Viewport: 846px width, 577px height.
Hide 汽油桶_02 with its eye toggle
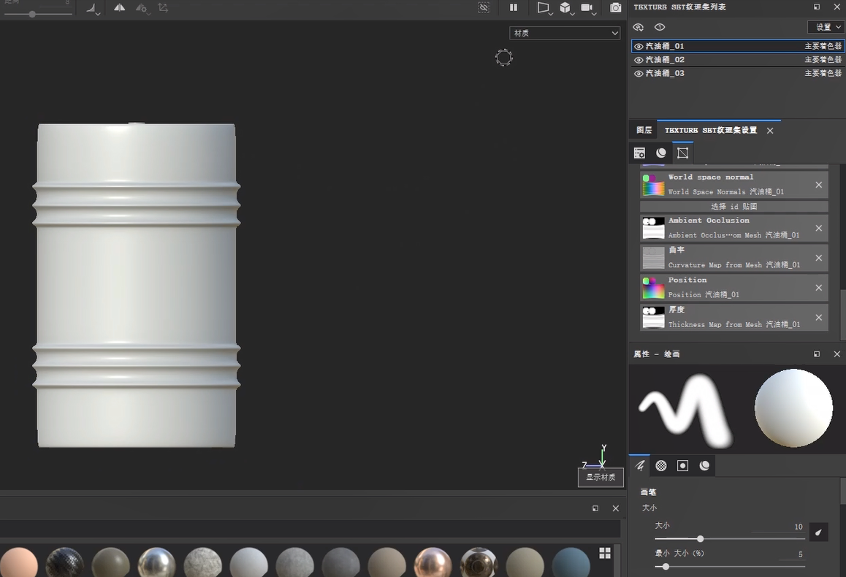(x=638, y=59)
